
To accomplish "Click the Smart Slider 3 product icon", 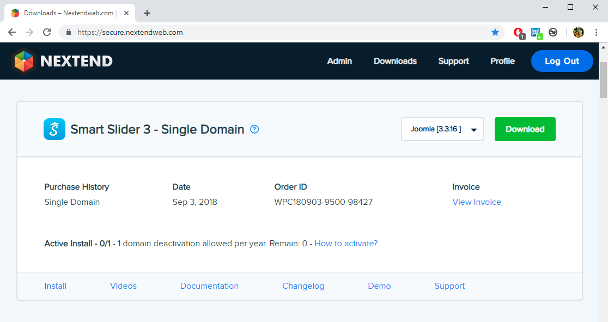I will [54, 129].
